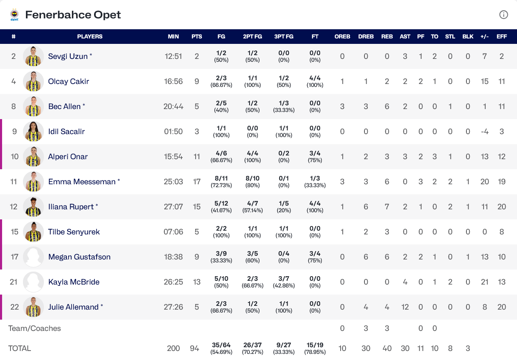
Task: Click Kayla McBride's placeholder avatar
Action: tap(33, 282)
